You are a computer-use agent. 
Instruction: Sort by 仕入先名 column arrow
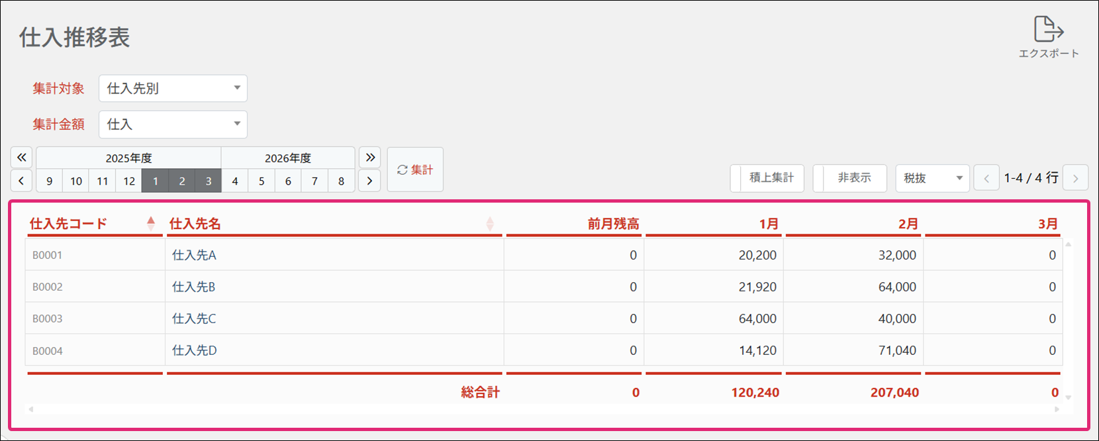pyautogui.click(x=490, y=224)
